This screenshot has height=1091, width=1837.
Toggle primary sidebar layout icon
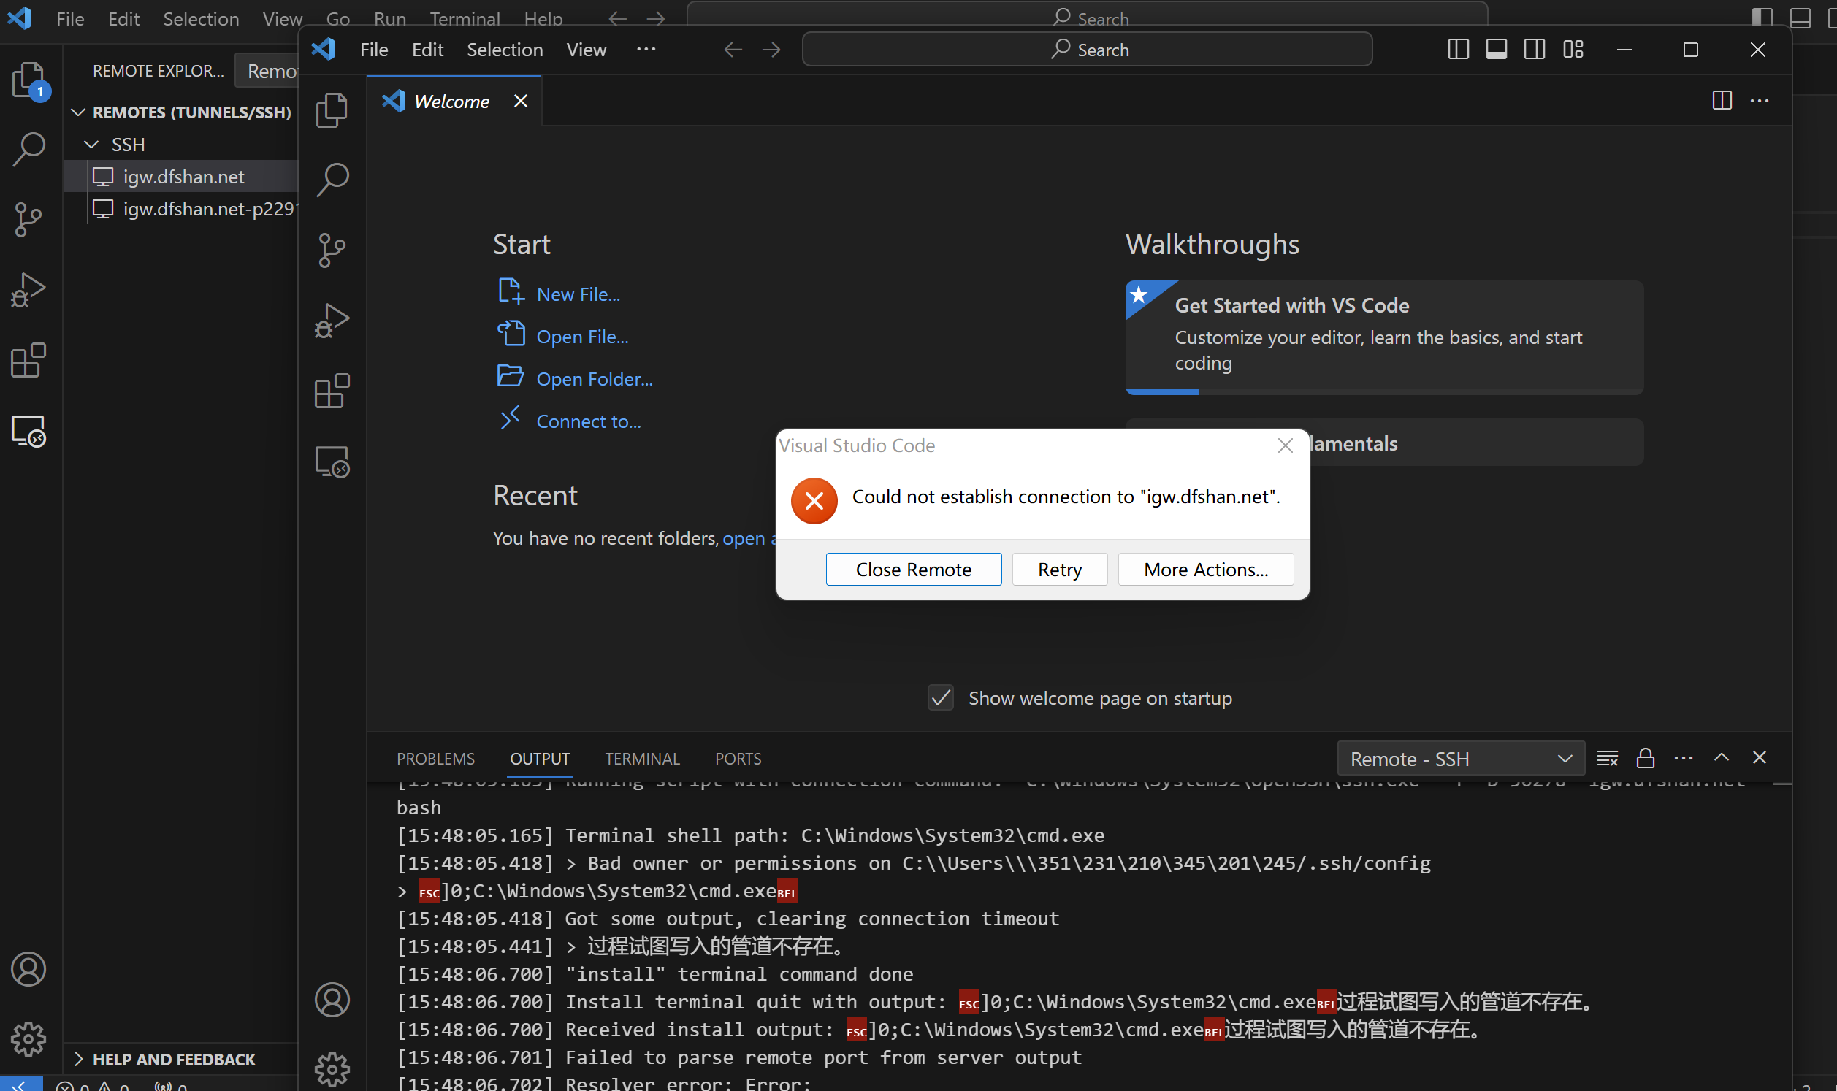click(x=1458, y=49)
